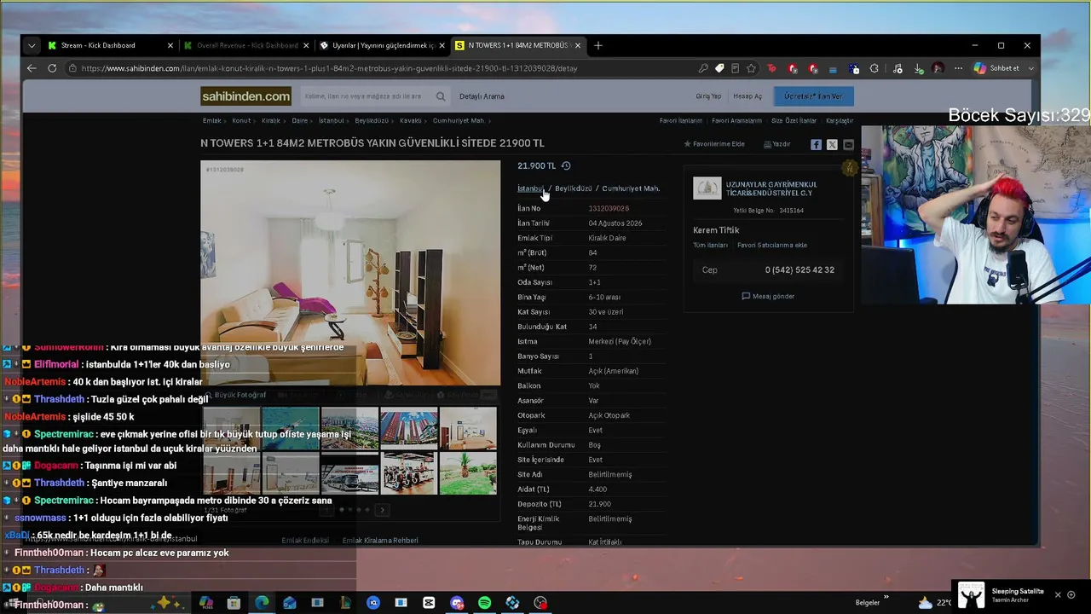Add listing with Favorilerime Ekle star
Image resolution: width=1091 pixels, height=614 pixels.
coord(714,144)
